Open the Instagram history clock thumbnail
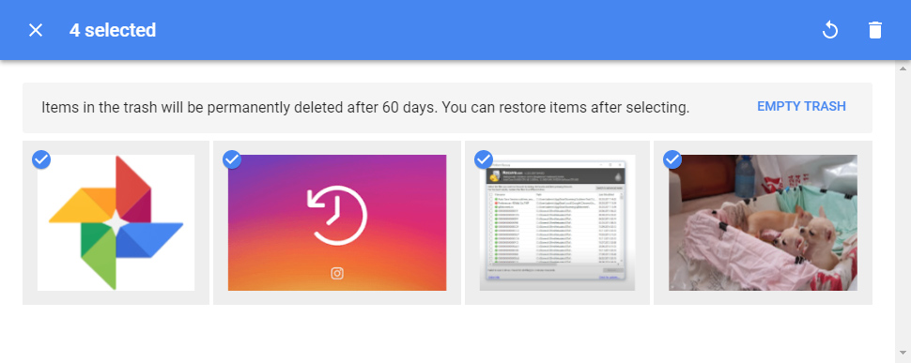The width and height of the screenshot is (911, 363). coord(337,222)
